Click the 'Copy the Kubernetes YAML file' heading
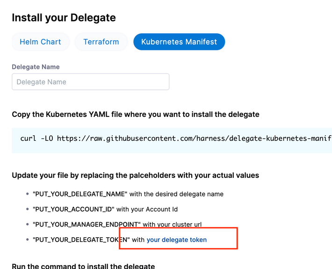 click(x=135, y=114)
